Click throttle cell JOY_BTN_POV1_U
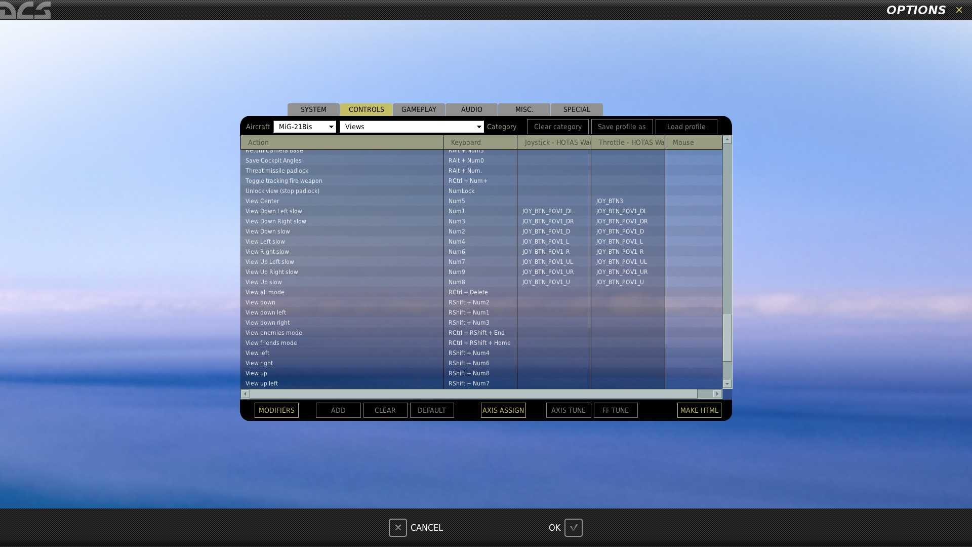 coord(628,282)
